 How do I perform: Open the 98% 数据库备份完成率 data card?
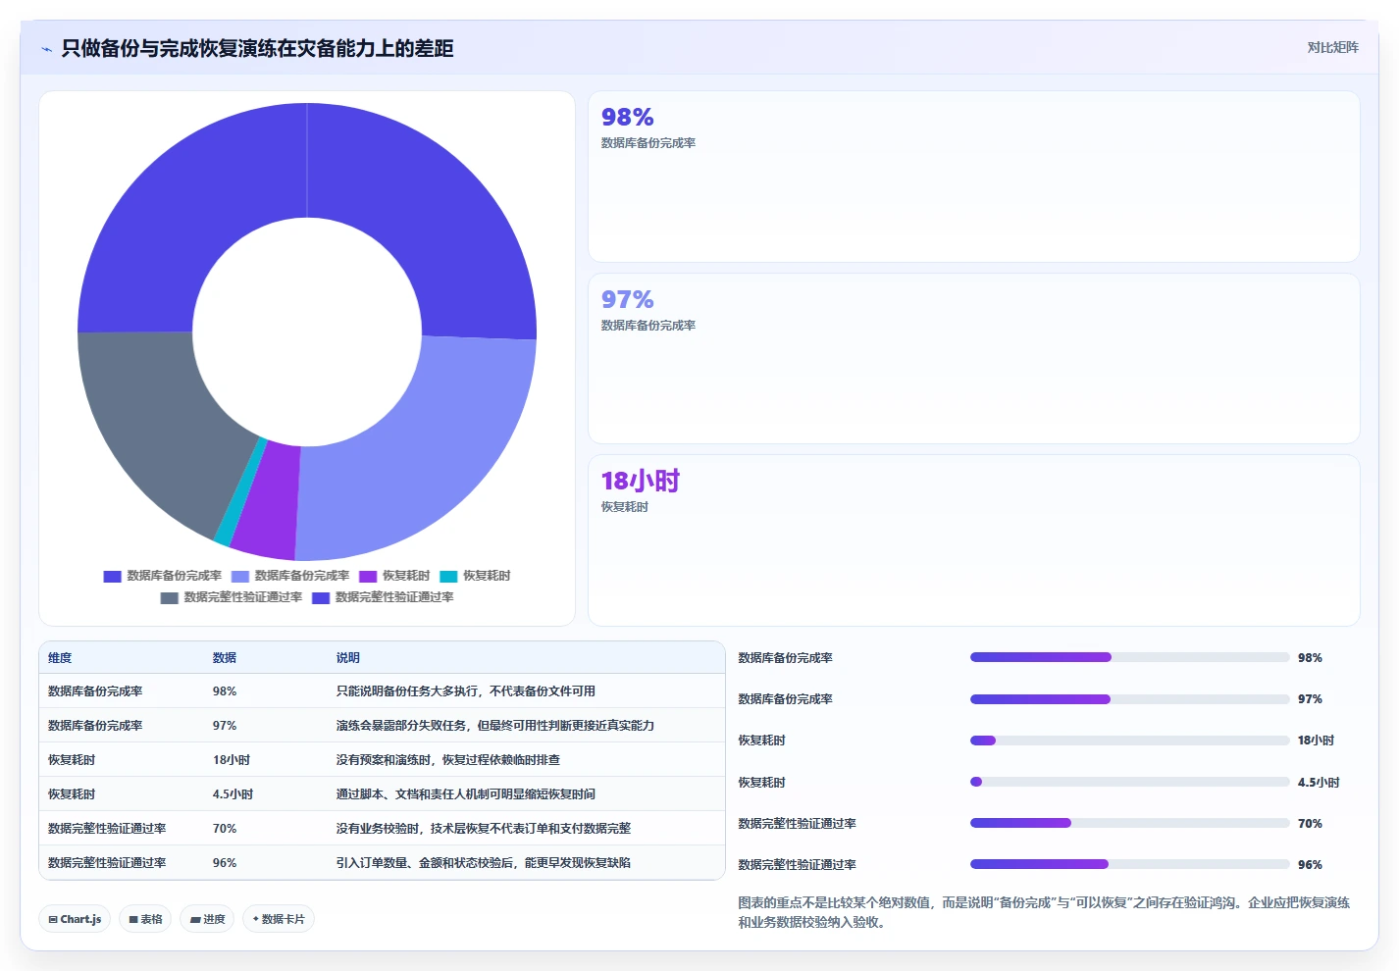pos(974,177)
